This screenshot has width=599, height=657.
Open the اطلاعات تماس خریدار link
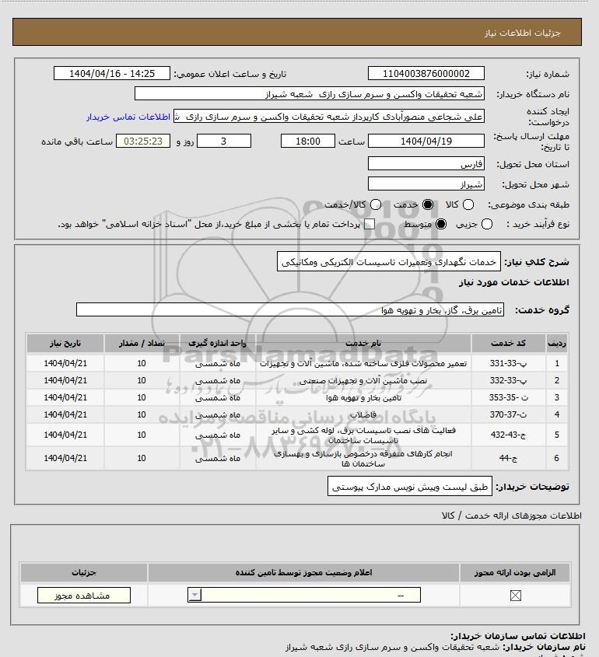pos(128,117)
